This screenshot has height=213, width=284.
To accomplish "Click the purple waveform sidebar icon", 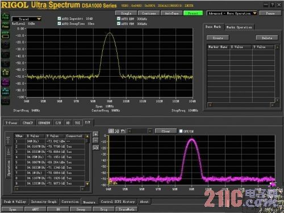I will [x=5, y=82].
